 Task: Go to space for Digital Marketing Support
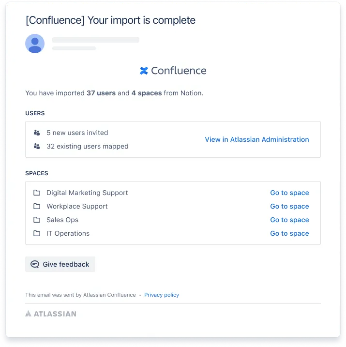coord(289,193)
